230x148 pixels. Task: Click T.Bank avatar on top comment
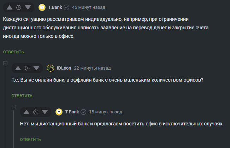pos(42,7)
